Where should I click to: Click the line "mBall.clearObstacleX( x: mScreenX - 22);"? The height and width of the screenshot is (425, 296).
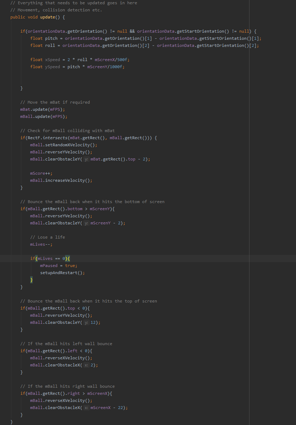(x=79, y=407)
